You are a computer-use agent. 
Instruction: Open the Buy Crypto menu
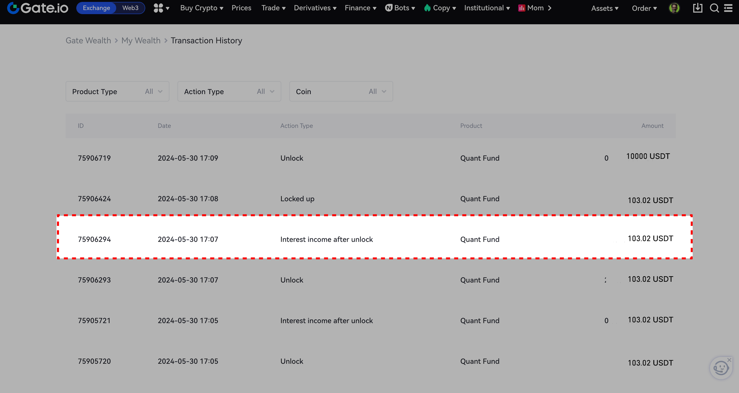pos(201,8)
